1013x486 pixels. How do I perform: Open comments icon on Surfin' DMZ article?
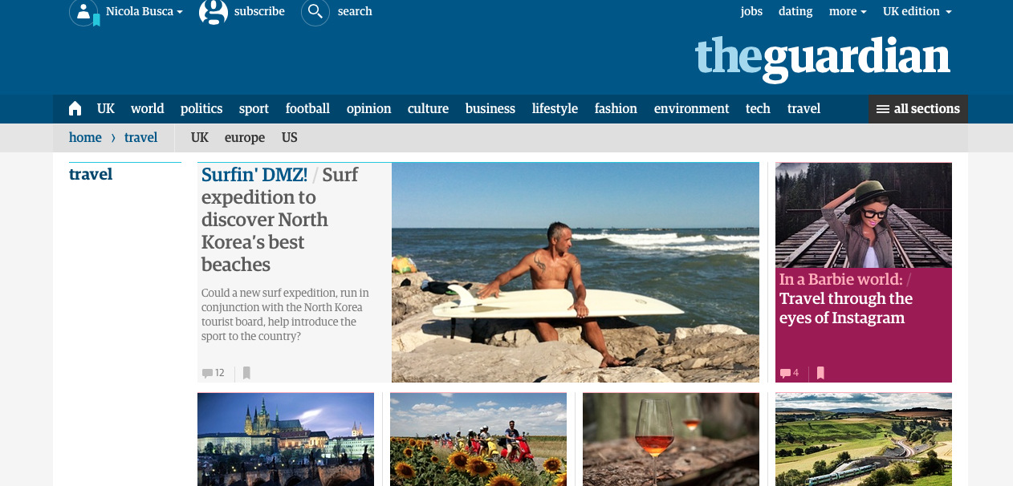[208, 373]
